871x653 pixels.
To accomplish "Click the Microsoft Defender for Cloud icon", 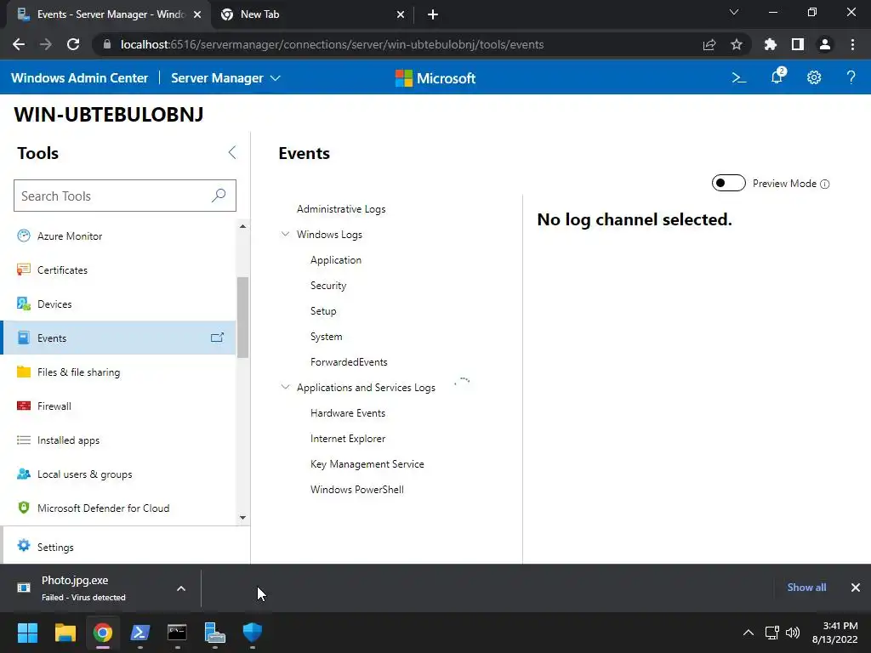I will pos(23,508).
